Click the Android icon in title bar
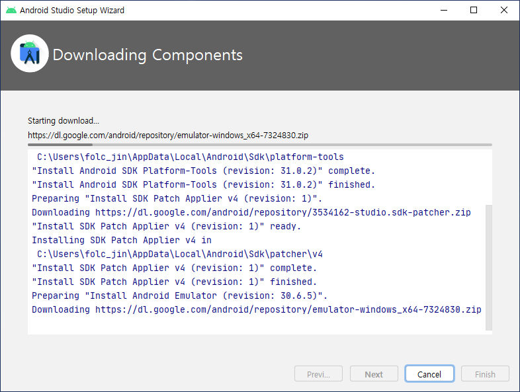 pyautogui.click(x=11, y=11)
